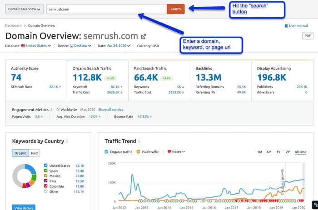Click the Advertisers value 0
This screenshot has height=210, width=318.
pyautogui.click(x=306, y=93)
